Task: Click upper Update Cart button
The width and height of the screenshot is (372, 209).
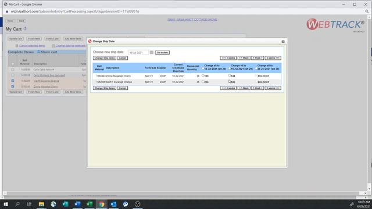Action: coord(16,39)
